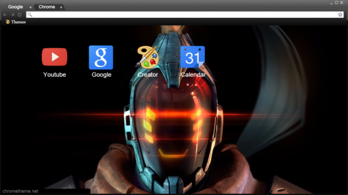Click the browser back arrow
348x195 pixels.
click(x=5, y=15)
